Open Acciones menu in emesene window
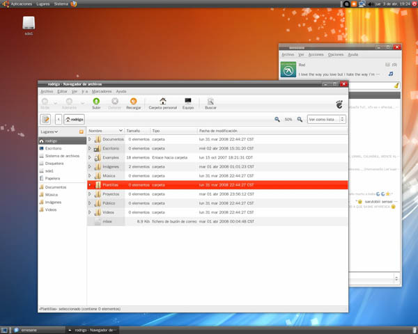This screenshot has height=334, width=418. coord(316,54)
